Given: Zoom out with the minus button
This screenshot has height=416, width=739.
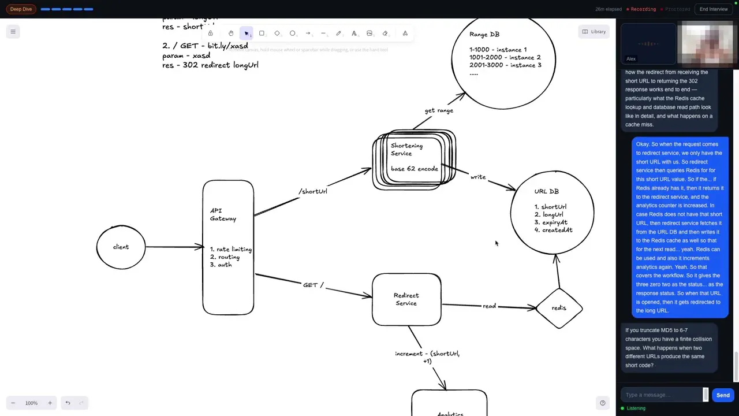Looking at the screenshot, I should [13, 403].
